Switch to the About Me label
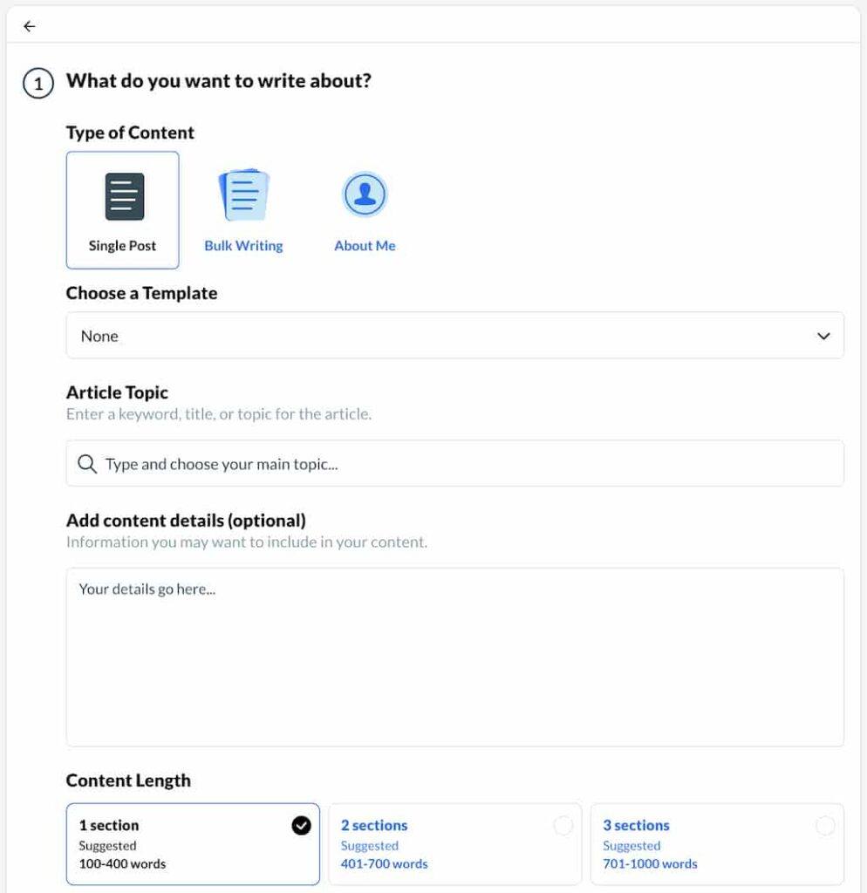Image resolution: width=867 pixels, height=893 pixels. [365, 246]
